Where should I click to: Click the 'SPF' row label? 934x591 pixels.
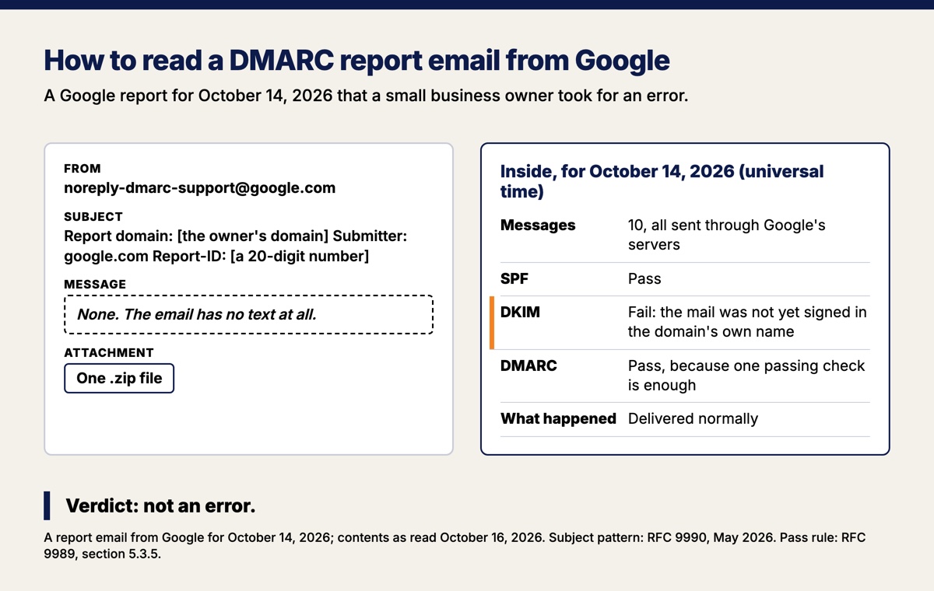click(x=514, y=278)
